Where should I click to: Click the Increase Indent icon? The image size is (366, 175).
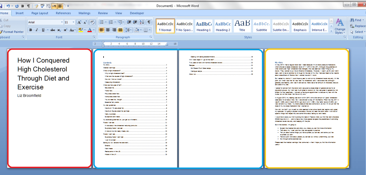(135, 22)
